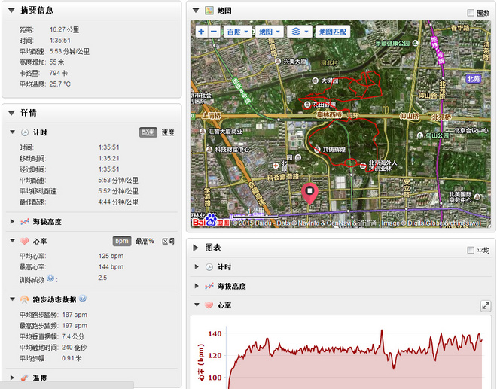Zoom in the map with plus button
This screenshot has width=497, height=389.
coord(201,32)
